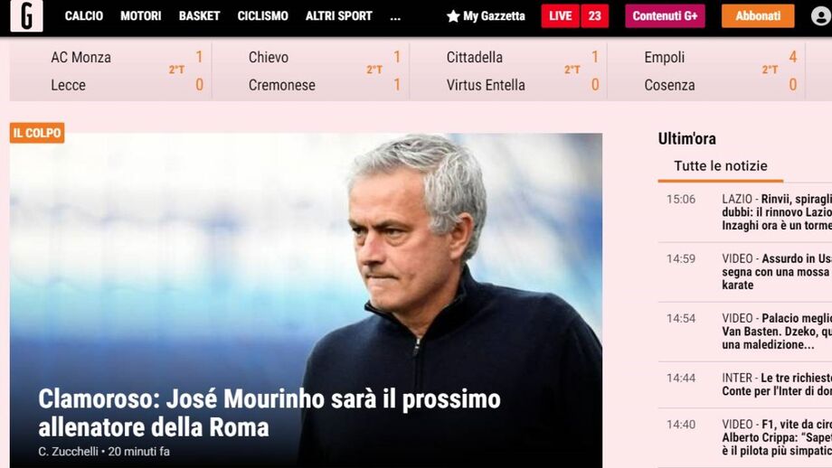Click the My Gazzetta star icon
The height and width of the screenshot is (468, 832).
pyautogui.click(x=452, y=16)
